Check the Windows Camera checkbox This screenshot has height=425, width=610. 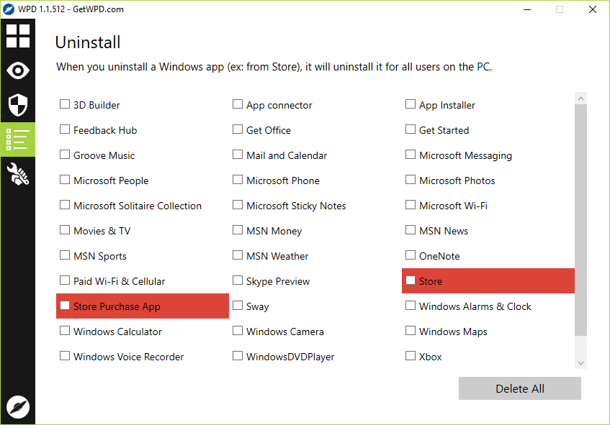point(238,332)
